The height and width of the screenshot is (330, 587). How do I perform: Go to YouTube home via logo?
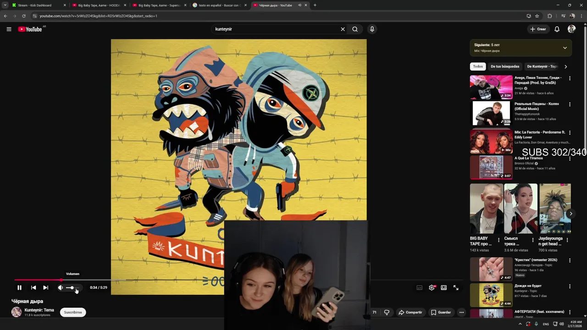point(30,29)
